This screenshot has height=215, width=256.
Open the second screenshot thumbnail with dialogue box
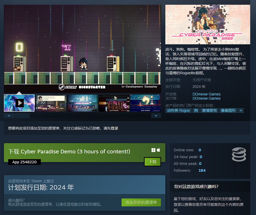click(x=51, y=103)
